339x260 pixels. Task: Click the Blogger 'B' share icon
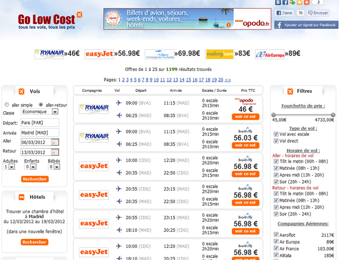(278, 2)
